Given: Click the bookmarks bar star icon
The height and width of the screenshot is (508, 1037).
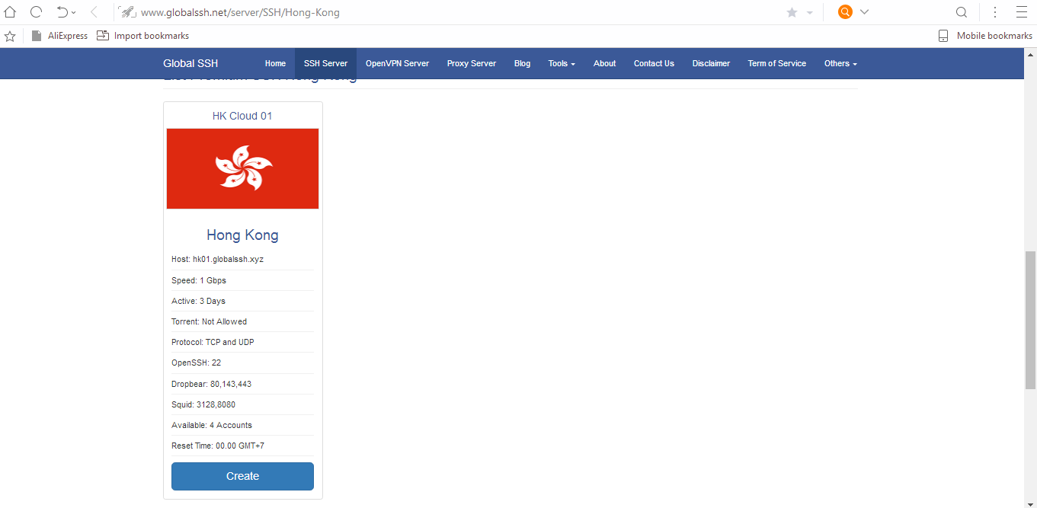Looking at the screenshot, I should coord(10,36).
